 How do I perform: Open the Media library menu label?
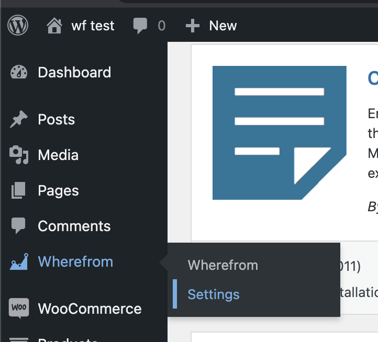[58, 155]
